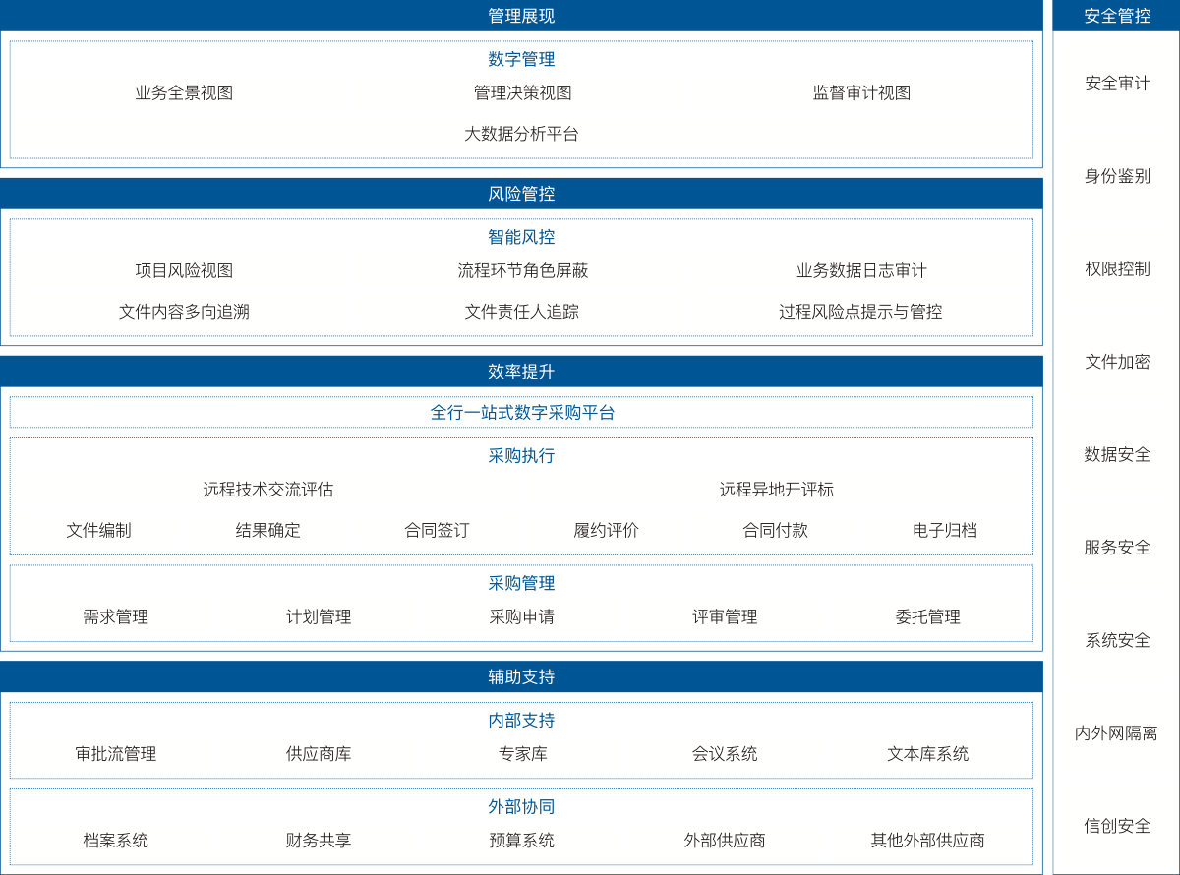Open the 合同签订 box

click(437, 531)
